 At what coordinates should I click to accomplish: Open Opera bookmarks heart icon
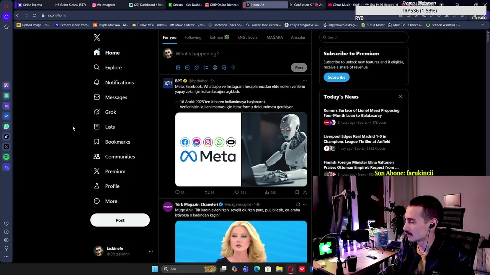pos(6,224)
